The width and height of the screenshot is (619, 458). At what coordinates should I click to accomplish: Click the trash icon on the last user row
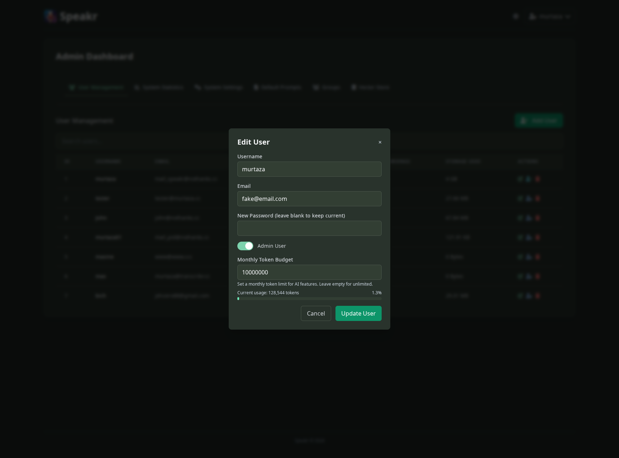tap(538, 296)
